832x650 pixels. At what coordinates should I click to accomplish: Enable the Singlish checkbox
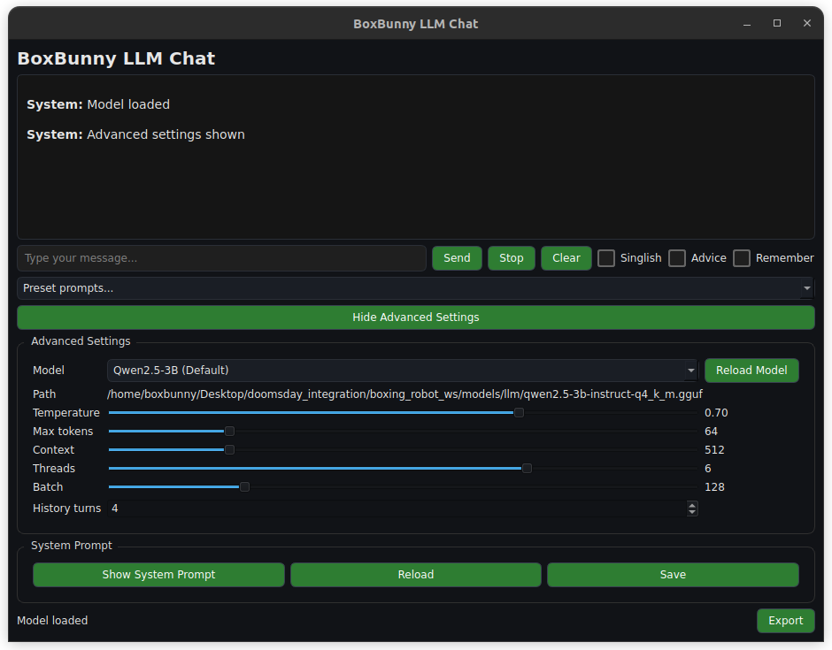click(x=606, y=258)
